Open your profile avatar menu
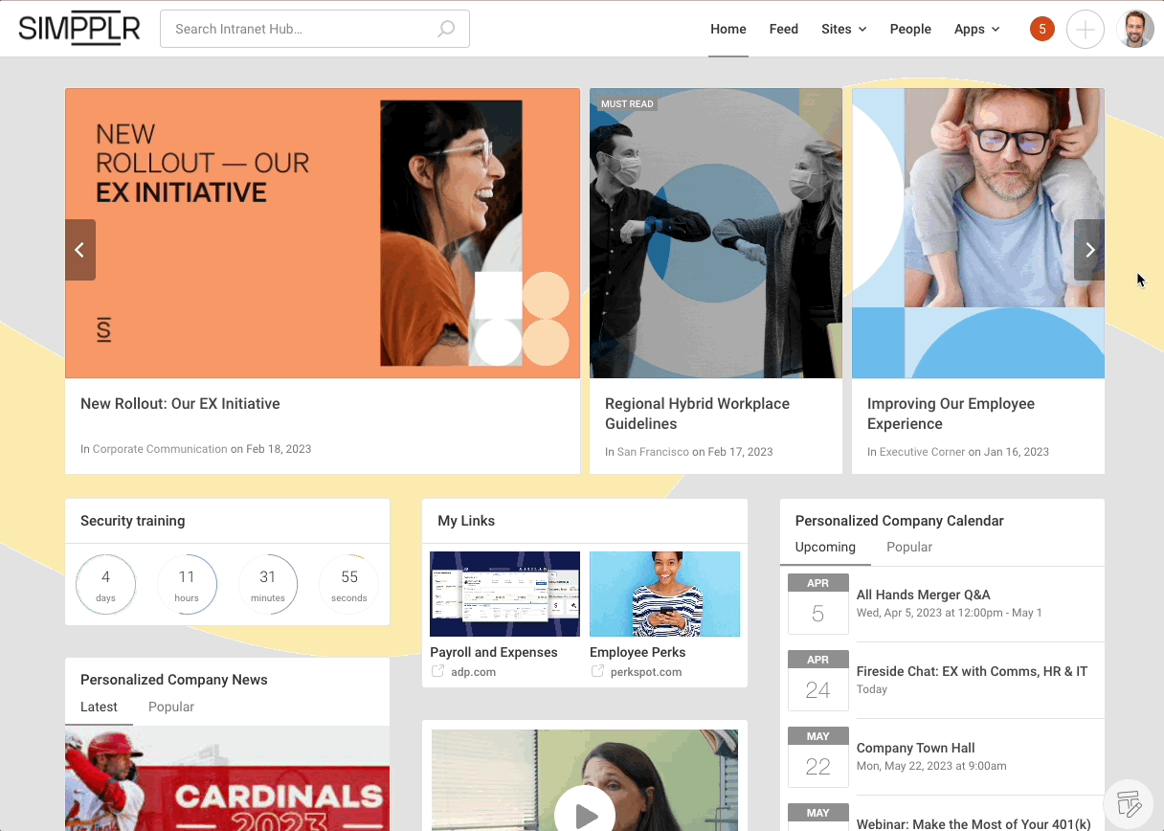Viewport: 1164px width, 831px height. [x=1134, y=29]
